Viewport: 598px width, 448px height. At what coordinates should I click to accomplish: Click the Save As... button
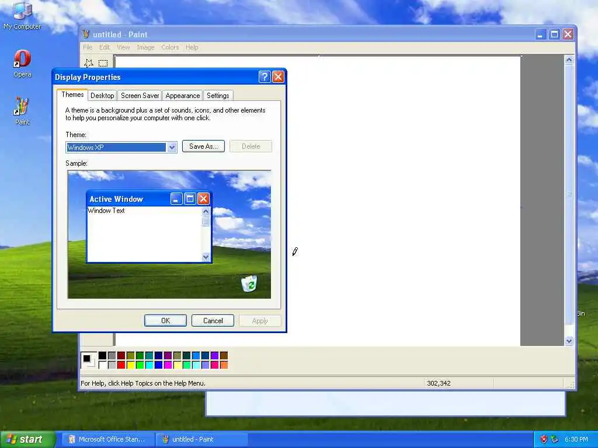203,146
